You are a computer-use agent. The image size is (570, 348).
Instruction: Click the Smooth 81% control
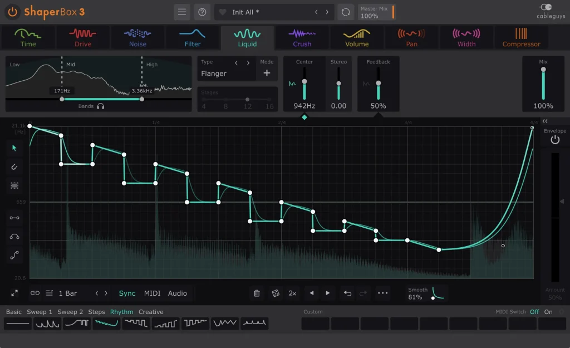(x=426, y=293)
